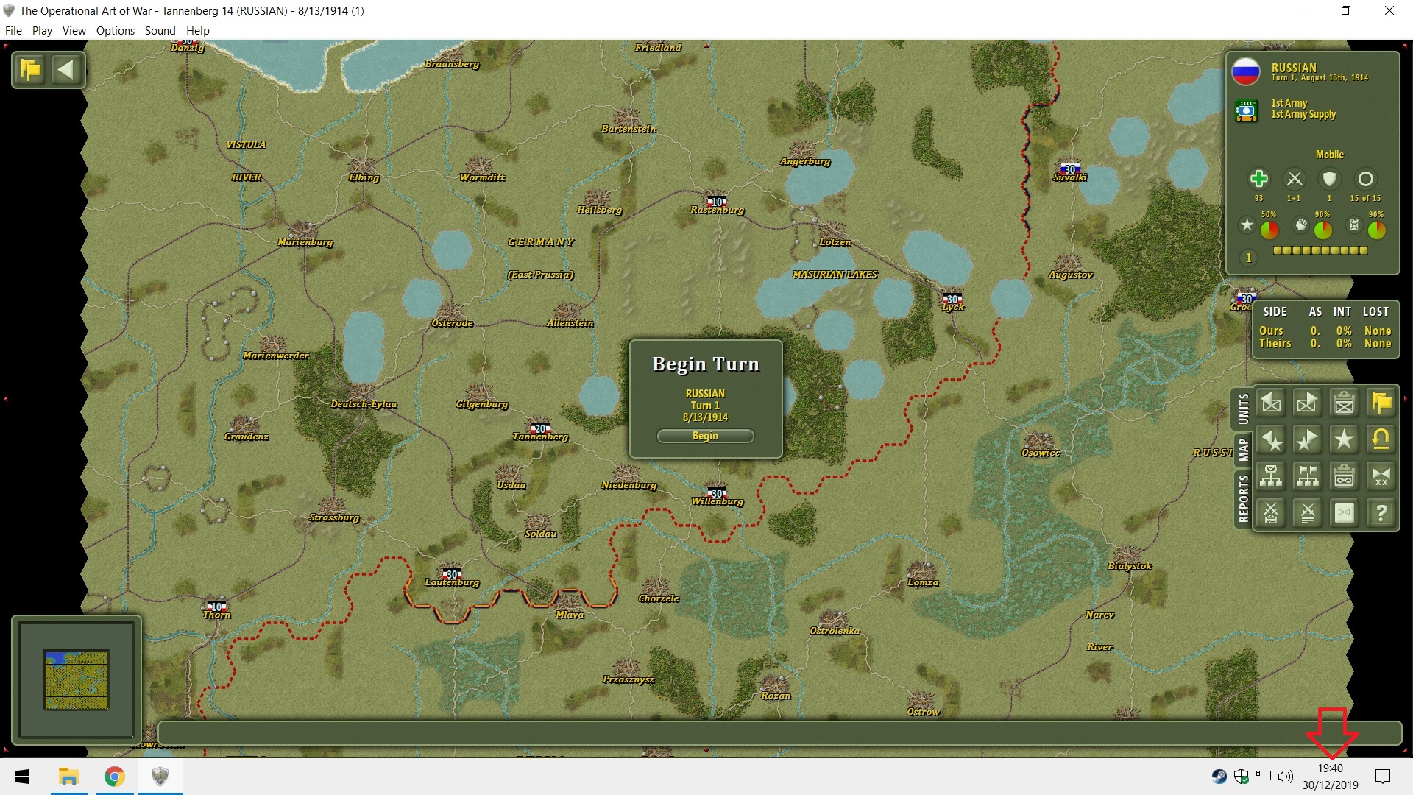
Task: Open Google Chrome from the taskbar
Action: [114, 777]
